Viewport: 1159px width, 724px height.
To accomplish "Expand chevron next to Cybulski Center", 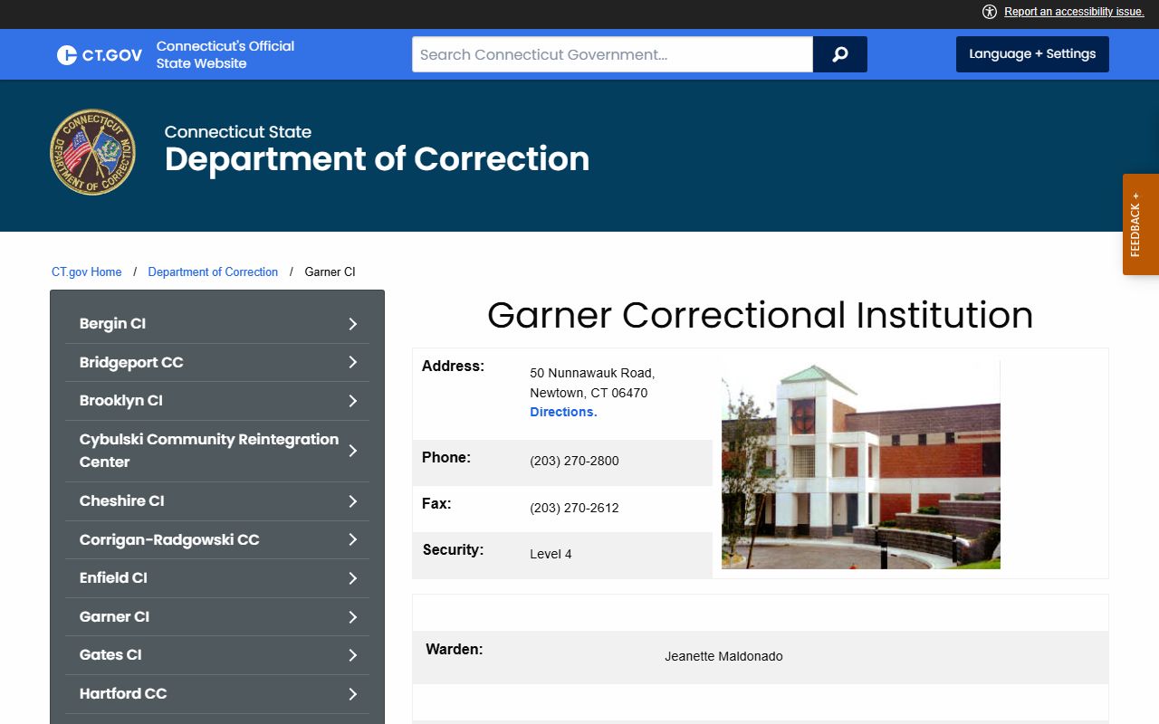I will click(x=353, y=451).
